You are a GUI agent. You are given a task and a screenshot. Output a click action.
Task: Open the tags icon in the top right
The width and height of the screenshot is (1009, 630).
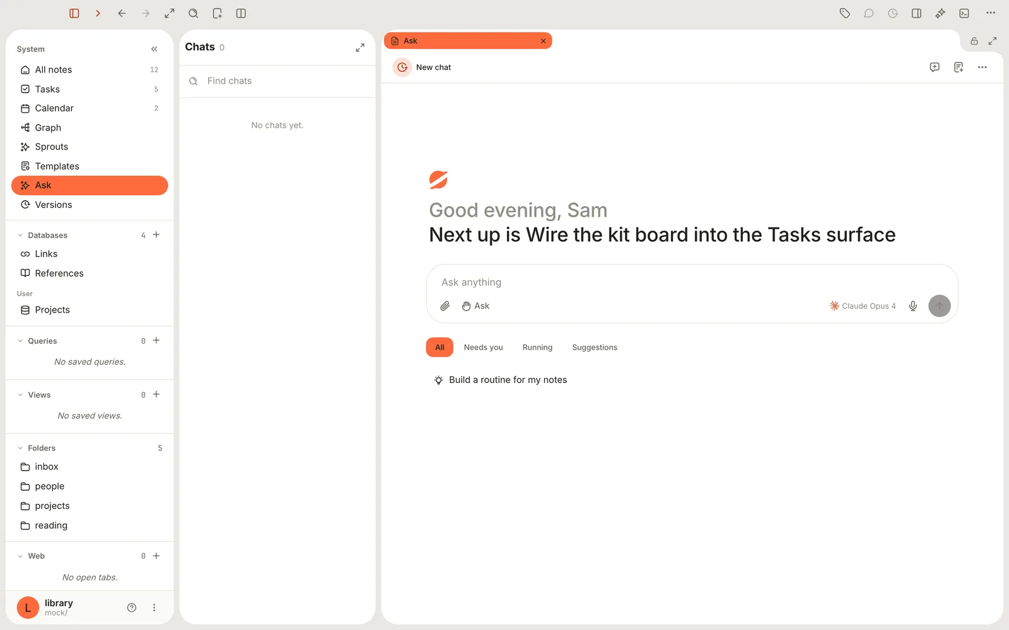click(845, 13)
